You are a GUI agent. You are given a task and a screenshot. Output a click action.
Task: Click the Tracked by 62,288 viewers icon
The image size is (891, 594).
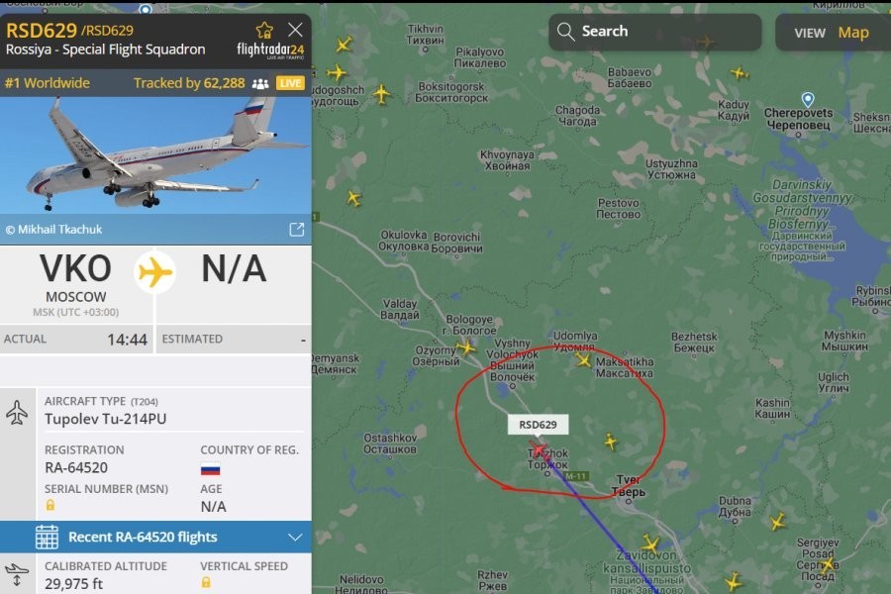260,84
